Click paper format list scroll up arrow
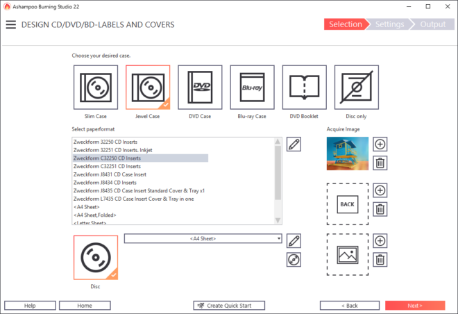 point(278,142)
